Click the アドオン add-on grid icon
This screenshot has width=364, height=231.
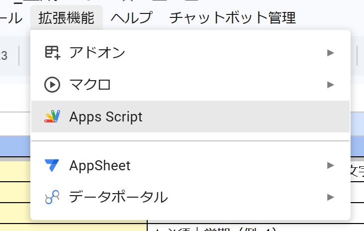(x=53, y=53)
